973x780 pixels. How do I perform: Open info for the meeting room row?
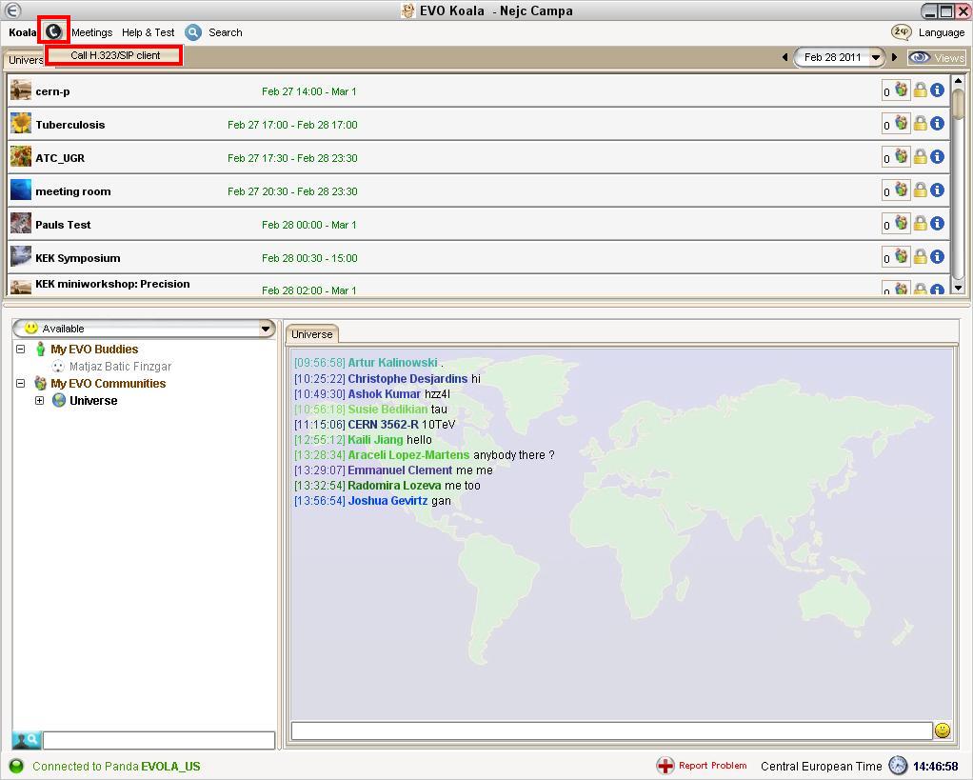point(937,190)
